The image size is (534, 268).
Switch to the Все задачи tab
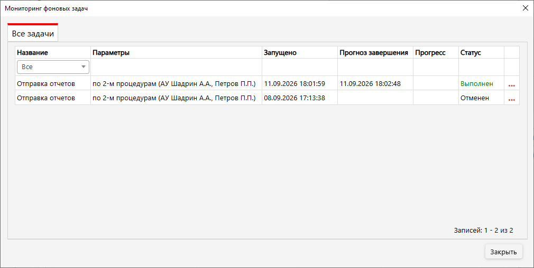pyautogui.click(x=33, y=33)
